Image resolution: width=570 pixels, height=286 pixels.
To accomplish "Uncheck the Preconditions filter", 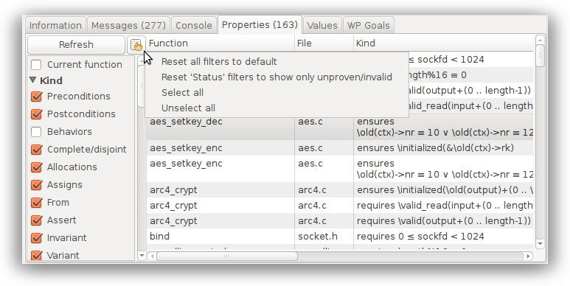I will tap(36, 97).
